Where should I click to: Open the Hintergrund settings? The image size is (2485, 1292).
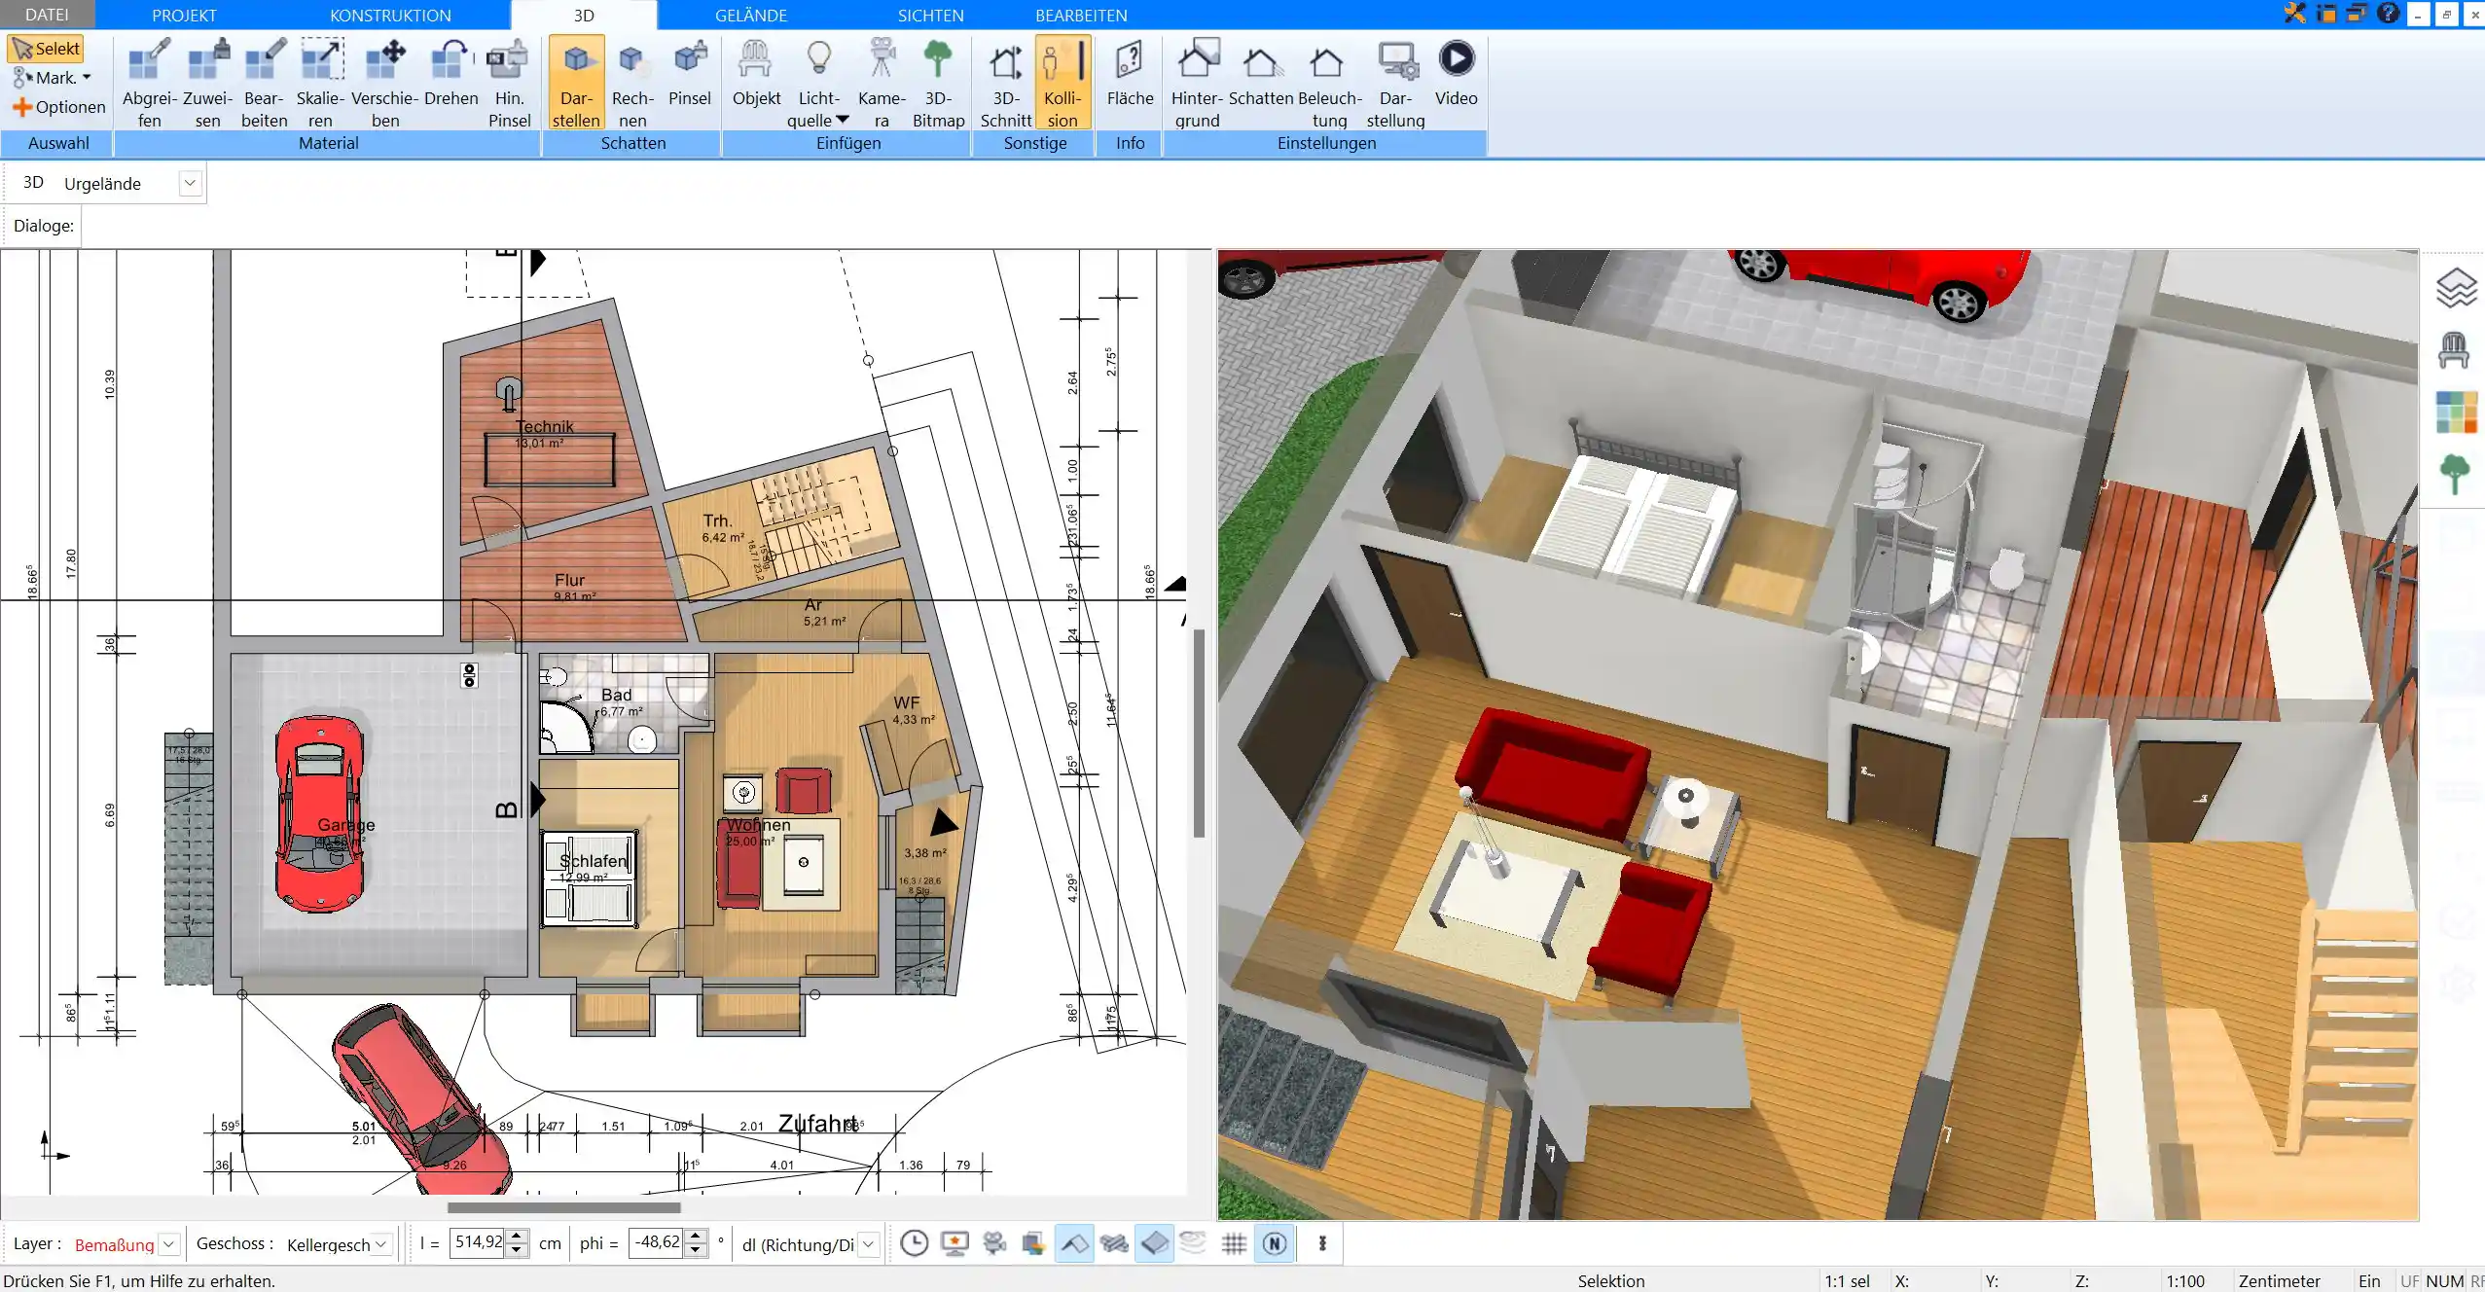(x=1197, y=83)
